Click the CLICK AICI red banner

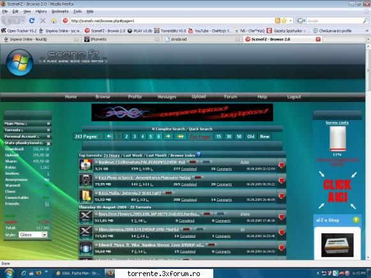(x=337, y=191)
